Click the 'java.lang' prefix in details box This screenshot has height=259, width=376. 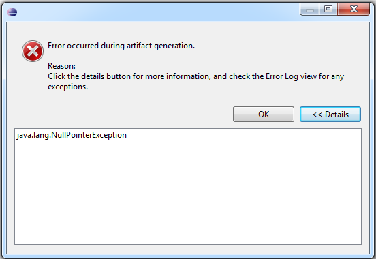[x=33, y=136]
